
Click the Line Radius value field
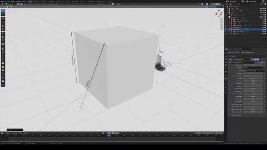pos(253,96)
